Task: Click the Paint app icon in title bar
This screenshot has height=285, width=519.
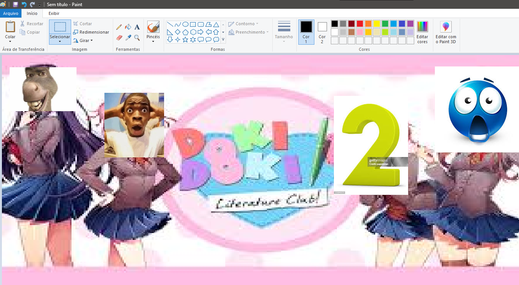Action: [x=3, y=4]
